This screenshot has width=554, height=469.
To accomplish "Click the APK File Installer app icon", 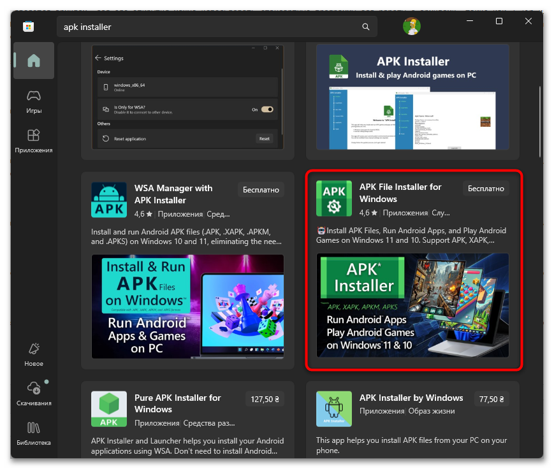I will [x=334, y=198].
